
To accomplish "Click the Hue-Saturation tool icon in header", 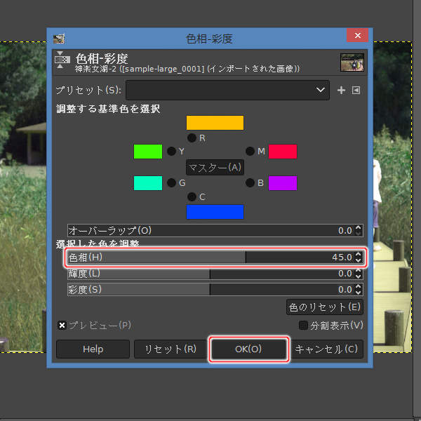I will 62,60.
